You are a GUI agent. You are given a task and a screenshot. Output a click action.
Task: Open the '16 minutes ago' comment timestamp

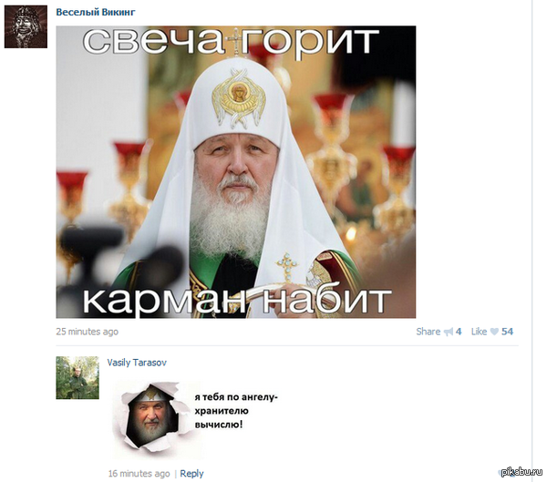(x=139, y=474)
